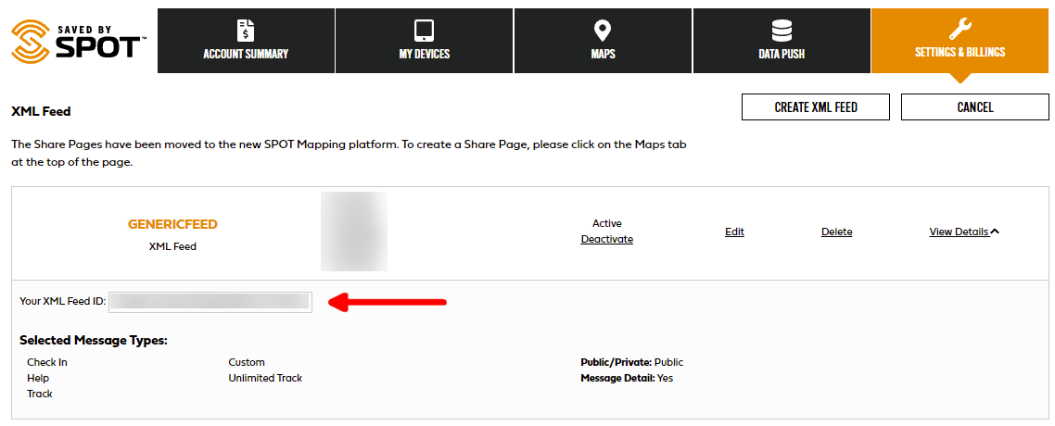
Task: Click the Delete link for GENERICFEED
Action: point(836,232)
